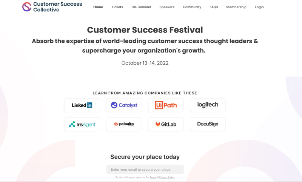Screen dimensions: 302x182
Task: View the Speakers page
Action: [x=167, y=7]
